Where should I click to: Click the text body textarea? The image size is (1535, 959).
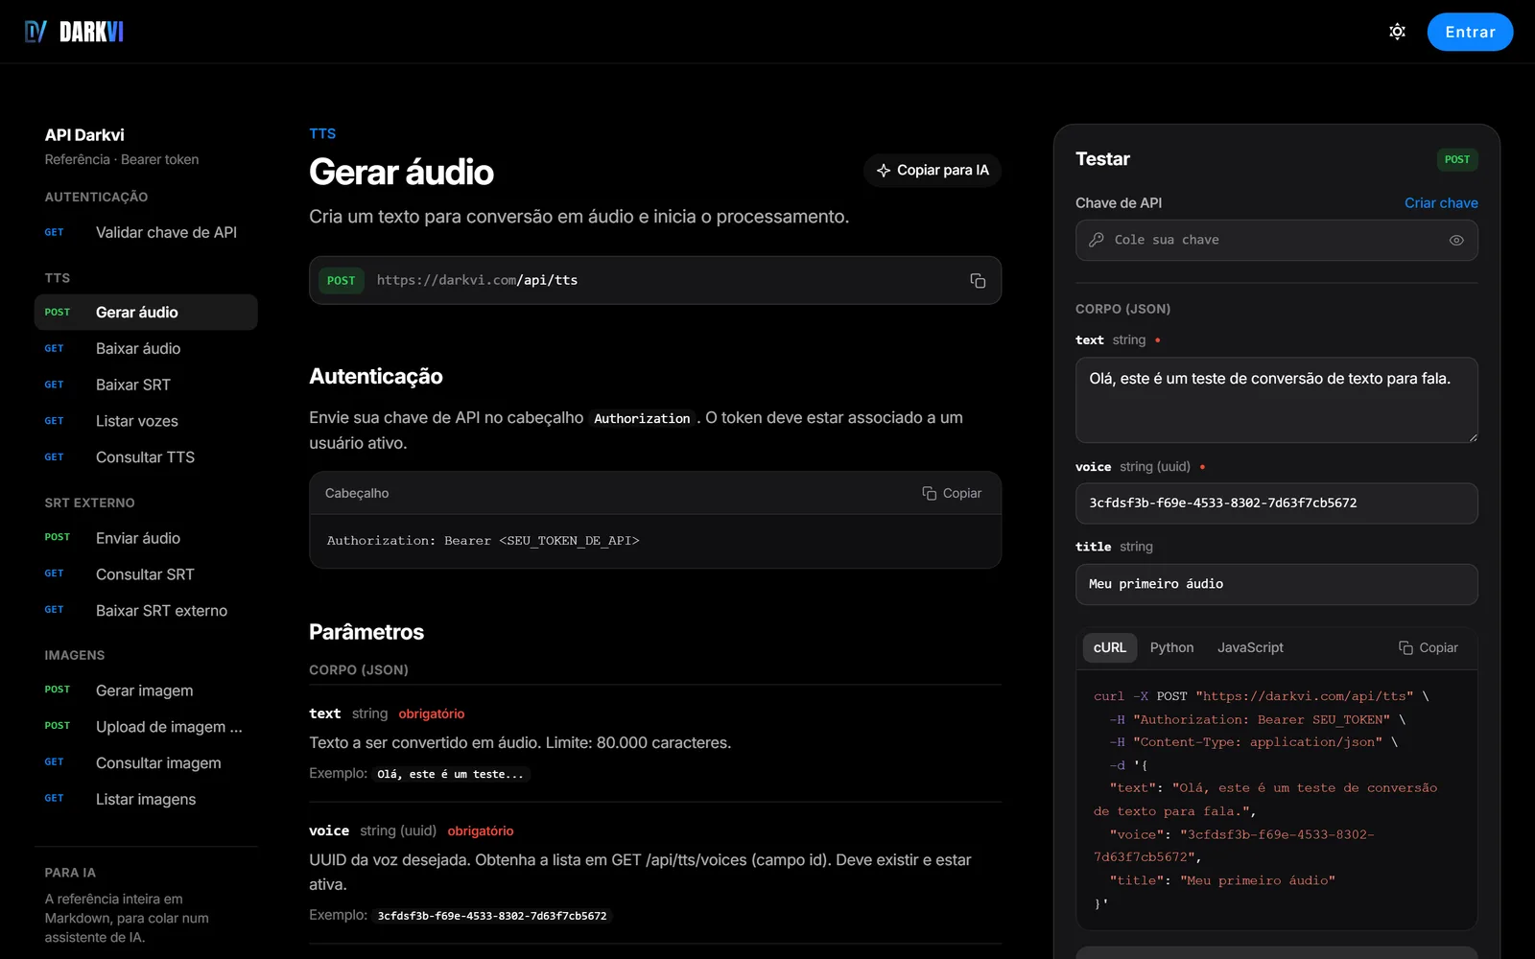pos(1276,400)
